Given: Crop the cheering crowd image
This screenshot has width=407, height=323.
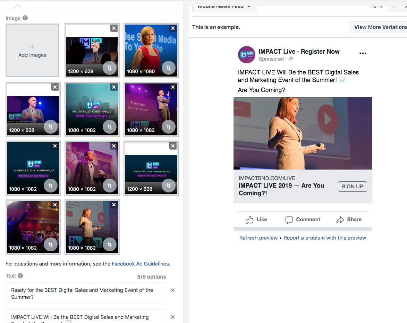Looking at the screenshot, I should [51, 244].
